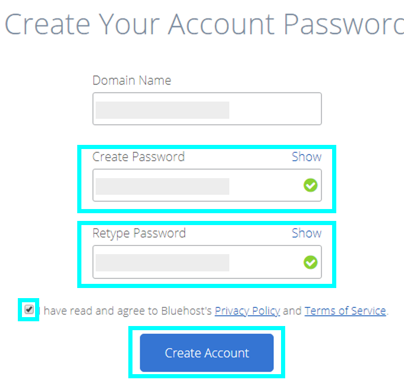
Task: Open the Terms of Service link
Action: coord(345,311)
